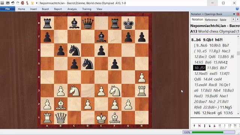Viewport: 240px width, 135px height.
Task: Click the notation scrollbar up arrow
Action: 238,37
